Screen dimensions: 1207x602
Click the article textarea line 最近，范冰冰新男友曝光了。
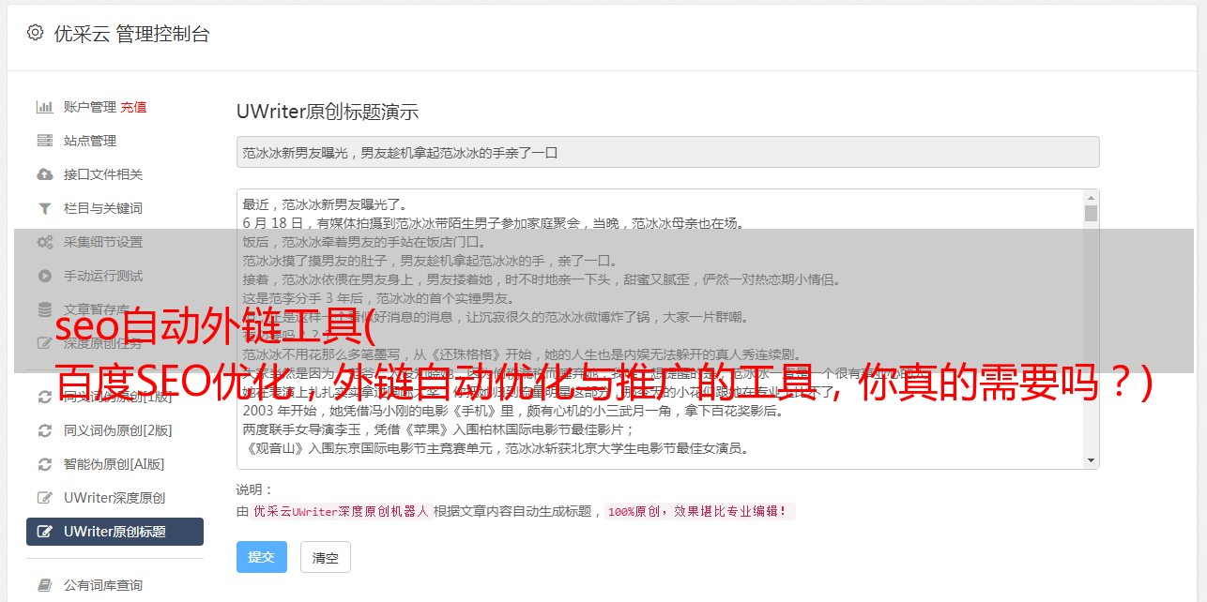326,204
